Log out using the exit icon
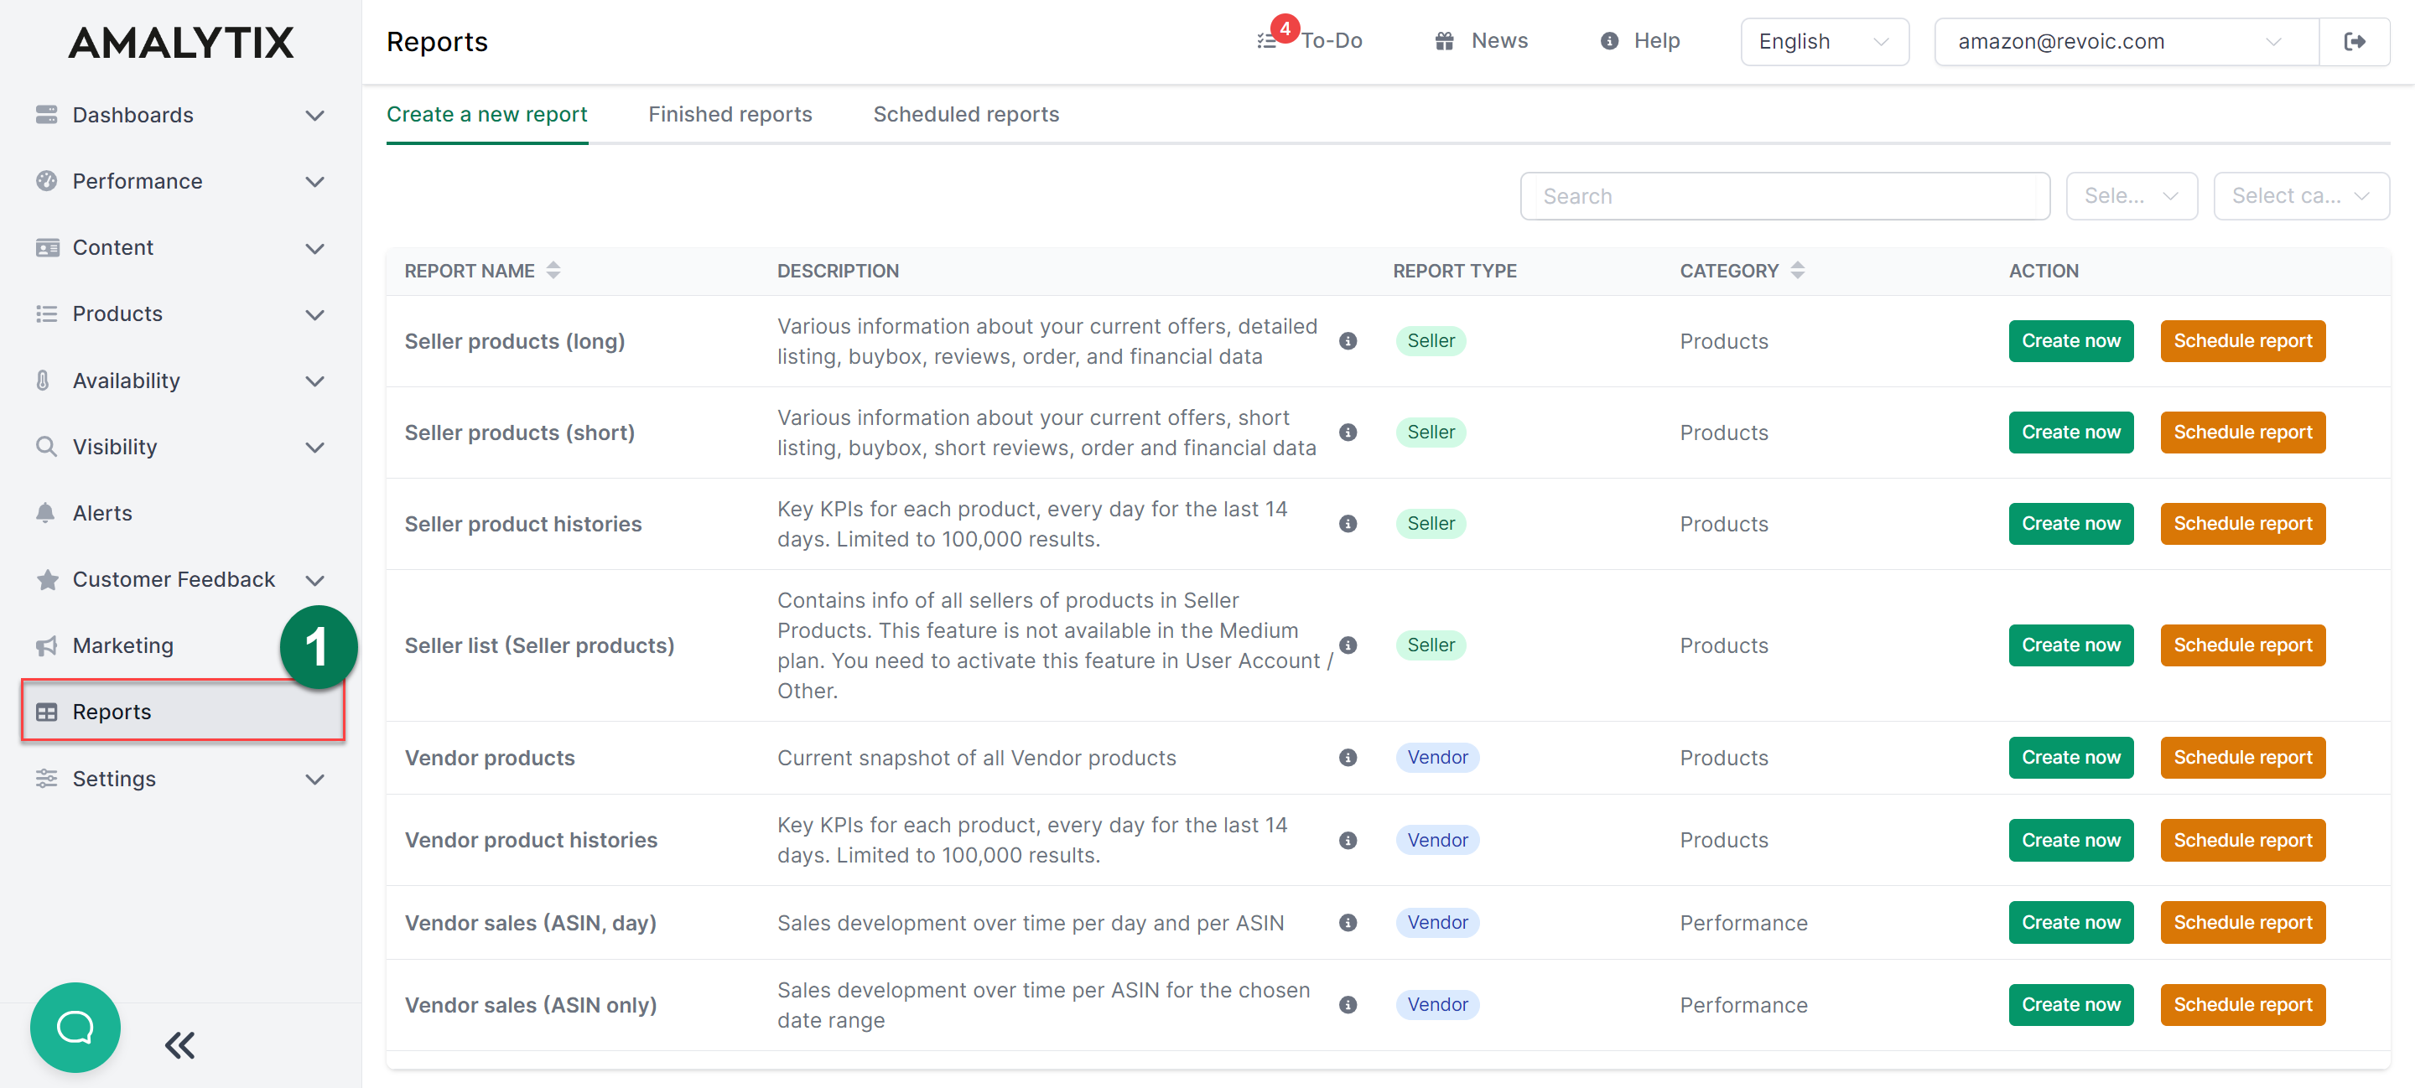This screenshot has height=1088, width=2415. (2356, 41)
